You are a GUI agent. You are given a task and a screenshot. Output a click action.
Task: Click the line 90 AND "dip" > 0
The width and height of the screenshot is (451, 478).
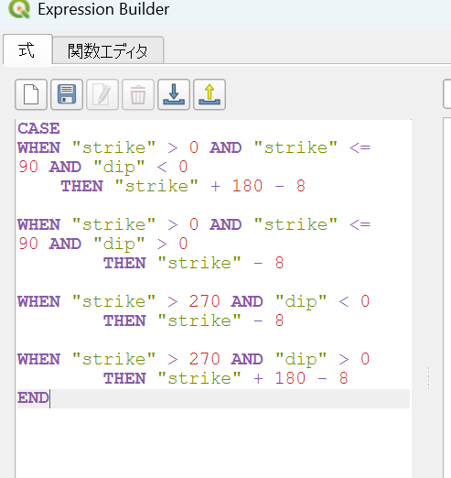103,244
